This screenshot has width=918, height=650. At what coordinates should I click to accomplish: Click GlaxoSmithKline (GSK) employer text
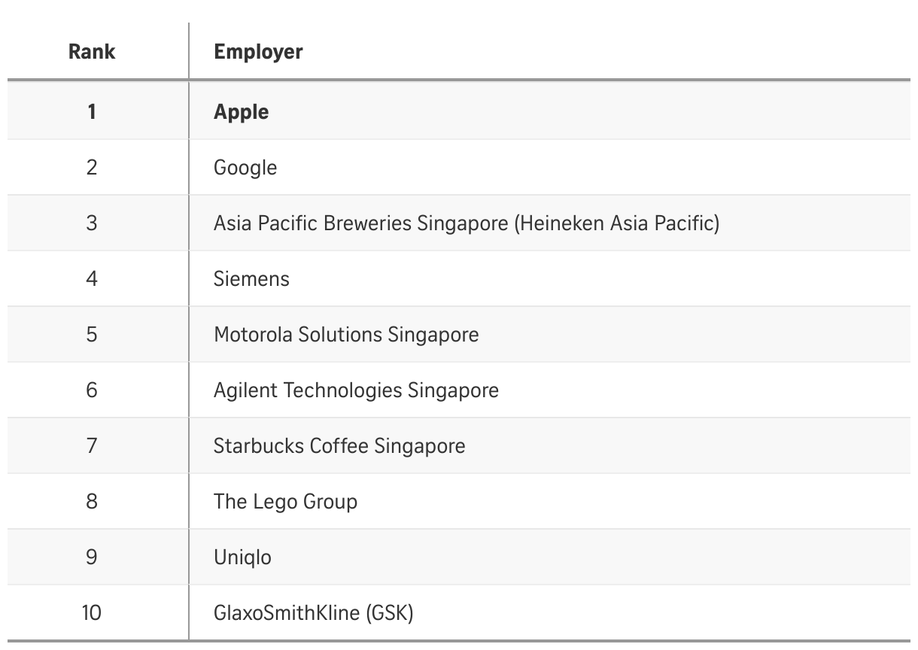point(314,613)
